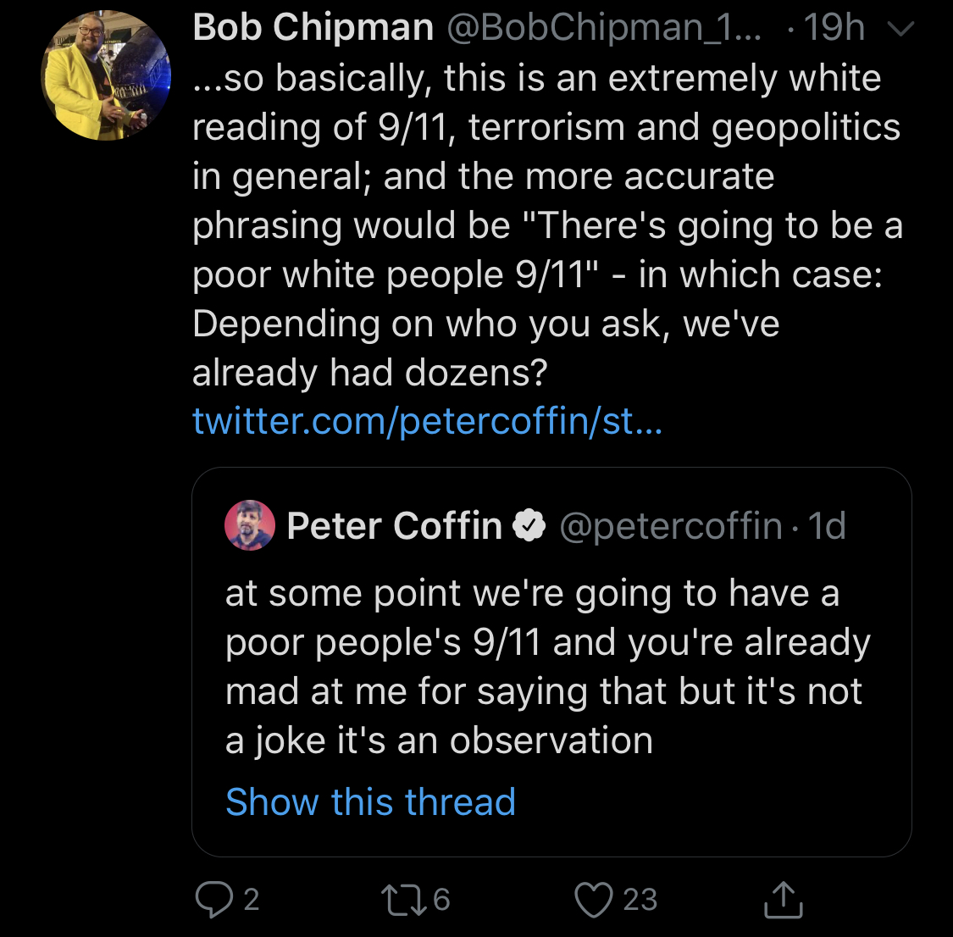Open the reply comment icon
This screenshot has height=937, width=953.
tap(214, 899)
